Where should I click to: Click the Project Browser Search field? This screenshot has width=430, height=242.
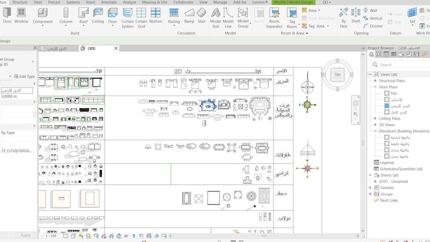click(400, 65)
